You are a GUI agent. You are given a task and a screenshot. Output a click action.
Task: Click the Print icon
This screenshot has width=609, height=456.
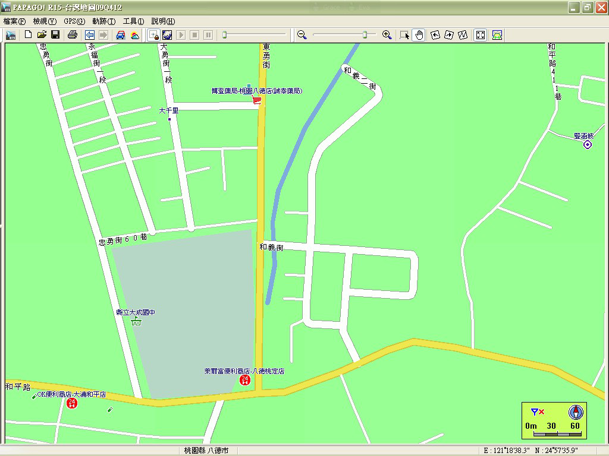pyautogui.click(x=73, y=35)
